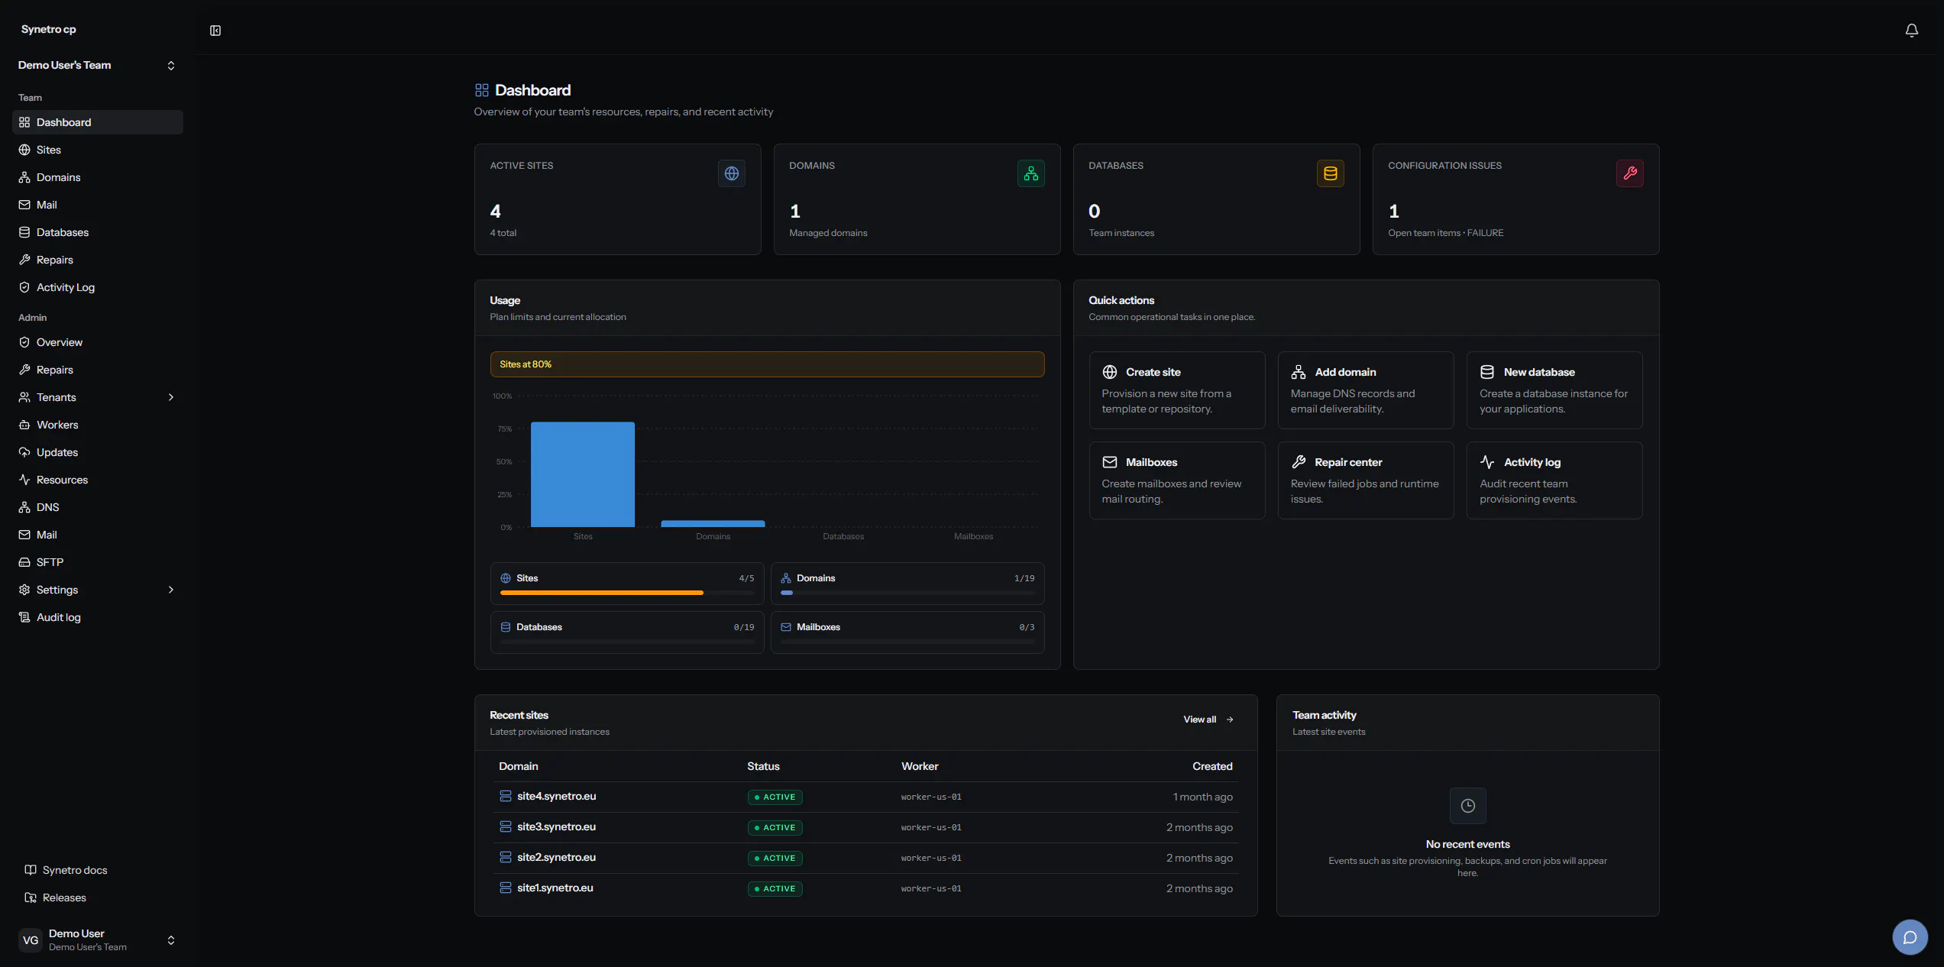Click the Domains bar in usage chart
The image size is (1944, 967).
pos(713,524)
